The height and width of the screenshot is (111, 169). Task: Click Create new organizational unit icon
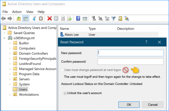(107, 19)
